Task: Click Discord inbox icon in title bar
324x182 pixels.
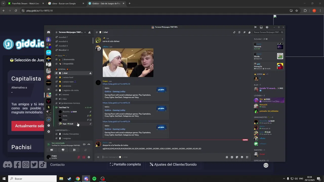Action: (x=261, y=27)
